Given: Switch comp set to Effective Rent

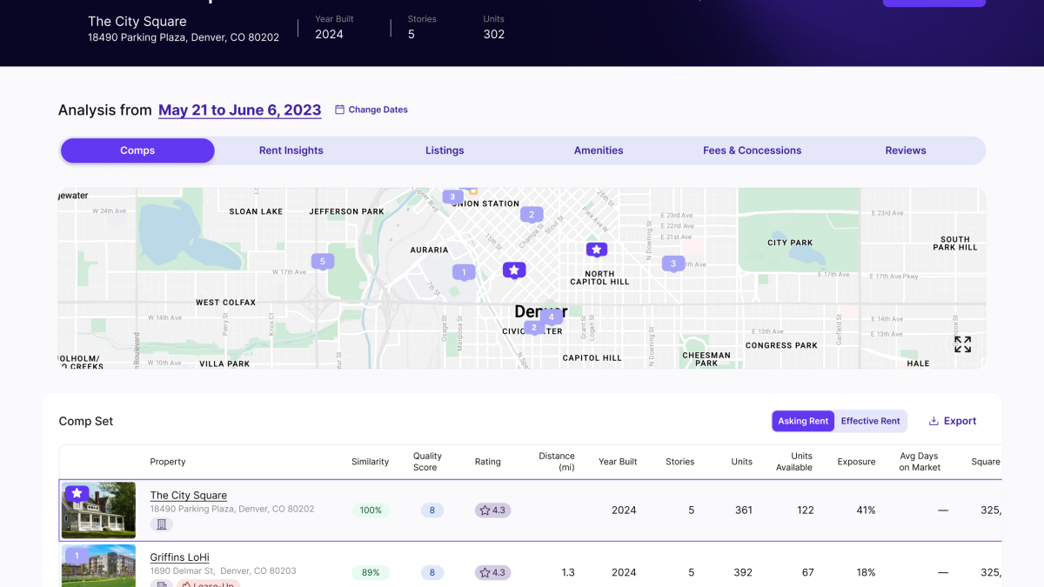Looking at the screenshot, I should click(870, 421).
